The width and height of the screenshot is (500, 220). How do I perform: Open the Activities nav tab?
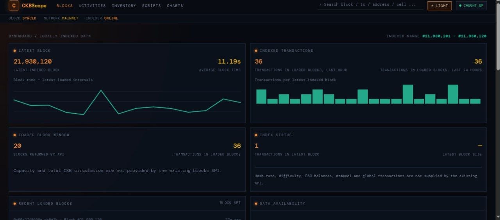click(92, 6)
